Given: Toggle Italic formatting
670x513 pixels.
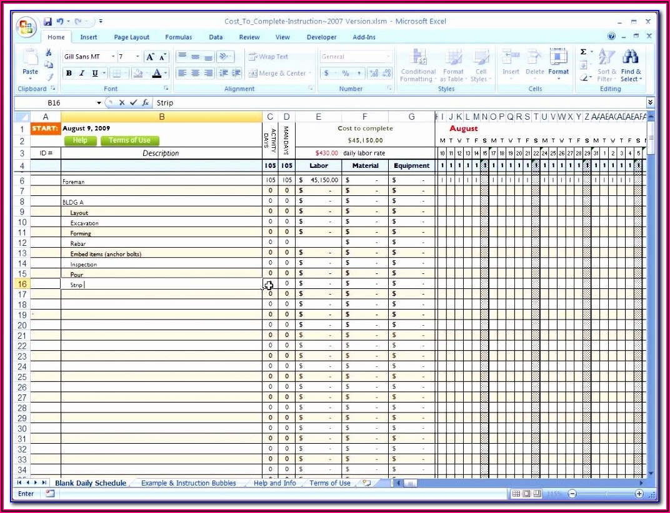Looking at the screenshot, I should point(82,73).
